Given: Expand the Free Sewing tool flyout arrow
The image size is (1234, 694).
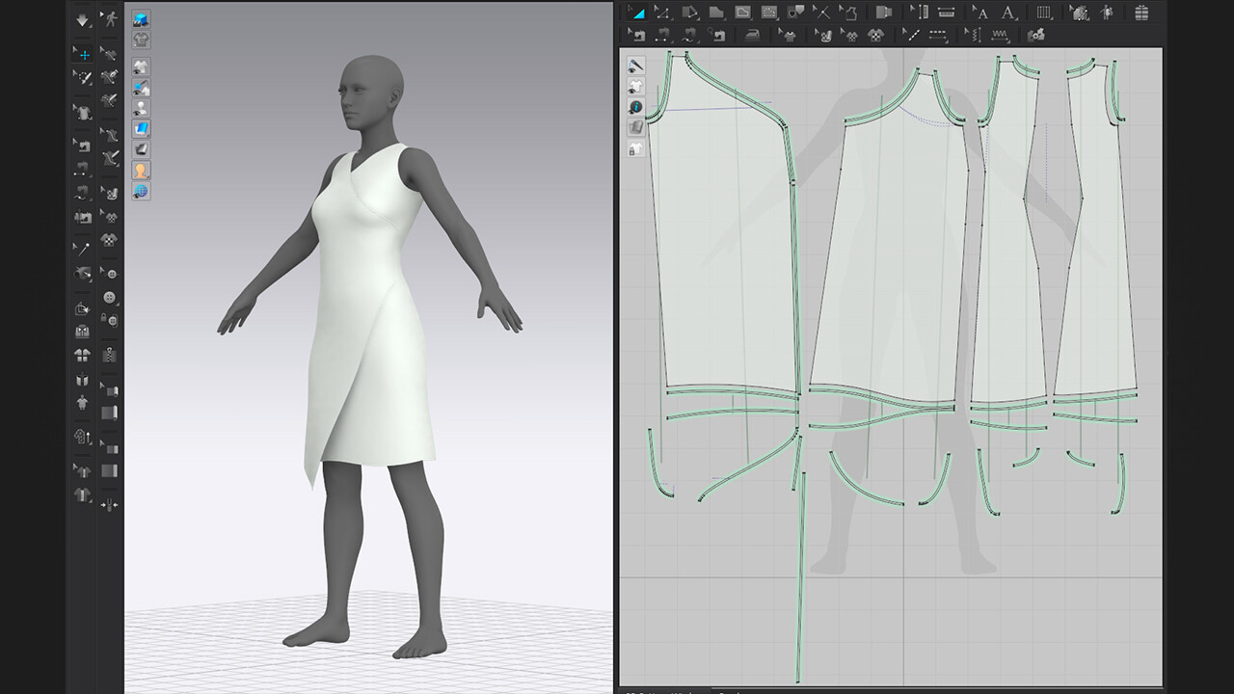Looking at the screenshot, I should (698, 41).
